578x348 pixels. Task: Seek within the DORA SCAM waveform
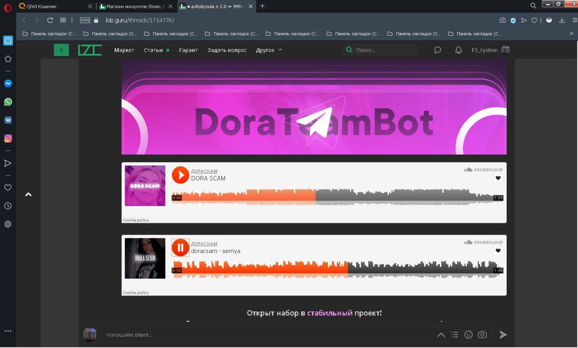[337, 197]
